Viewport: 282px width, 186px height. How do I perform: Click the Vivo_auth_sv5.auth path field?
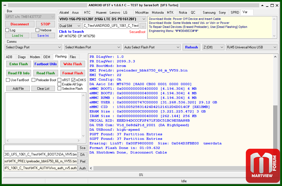(41, 168)
